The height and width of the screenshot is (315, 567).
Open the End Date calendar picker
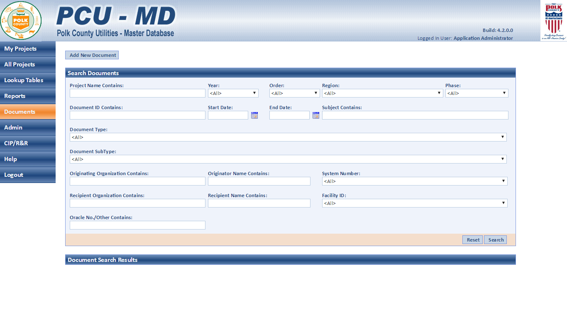[316, 115]
